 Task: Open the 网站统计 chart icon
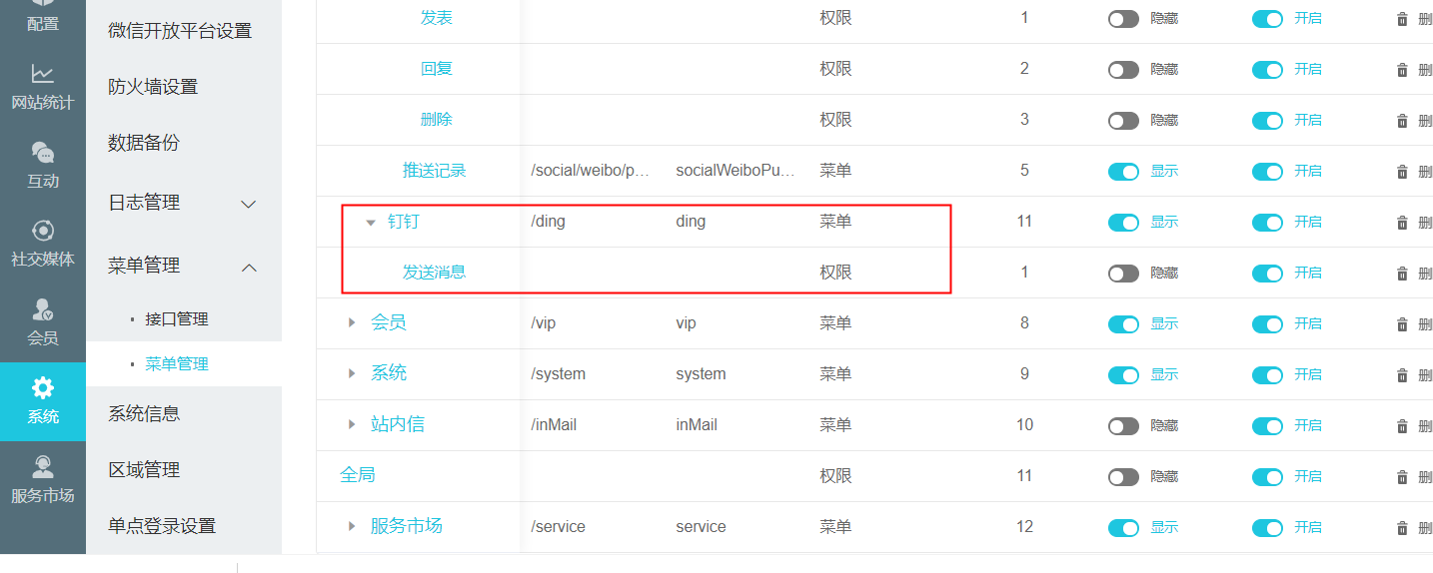tap(42, 74)
